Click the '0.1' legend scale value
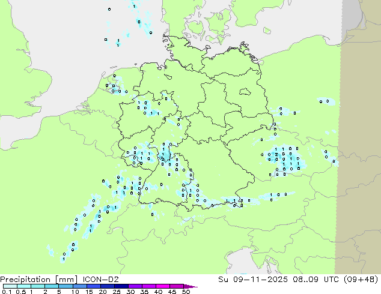This screenshot has width=381, height=294. 7,292
